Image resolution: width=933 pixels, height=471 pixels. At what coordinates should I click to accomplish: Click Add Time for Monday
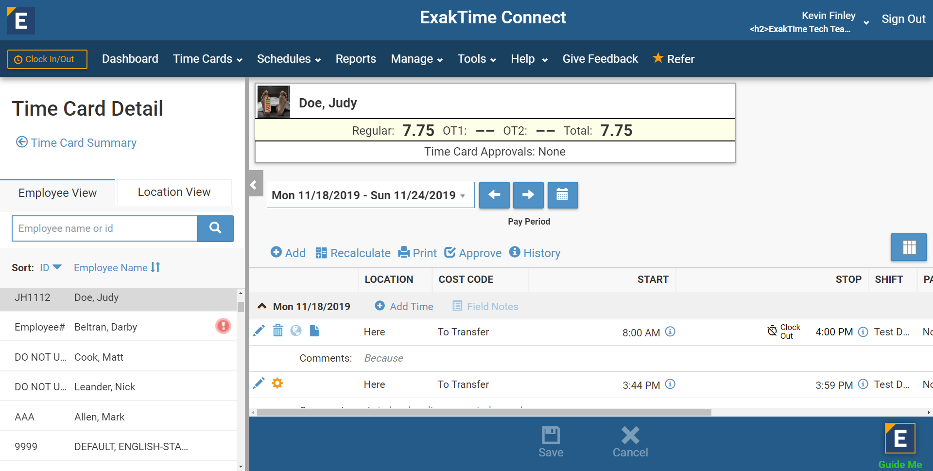(404, 306)
